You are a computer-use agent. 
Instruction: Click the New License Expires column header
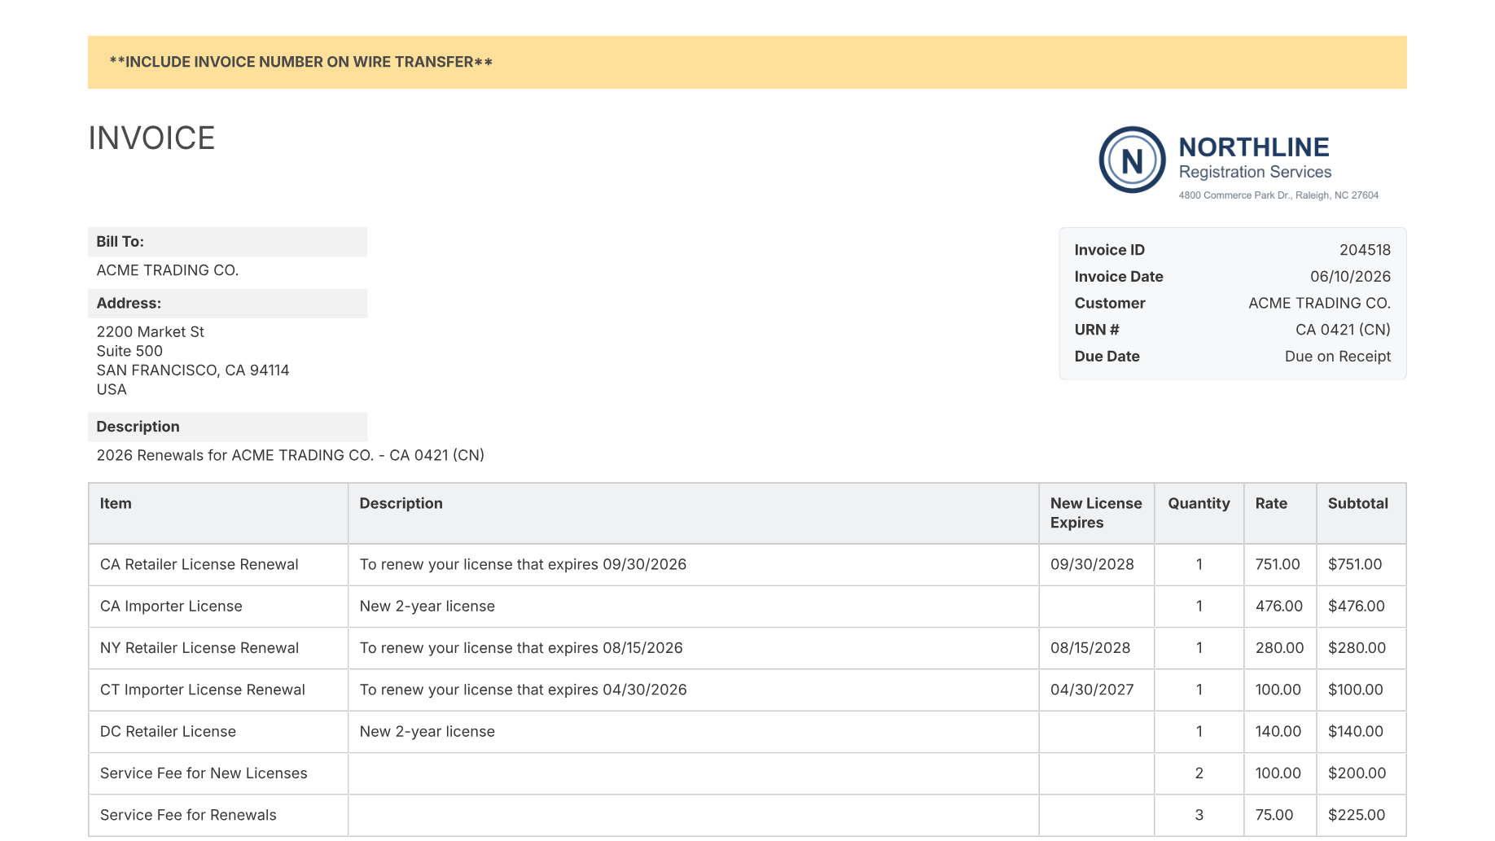tap(1096, 514)
